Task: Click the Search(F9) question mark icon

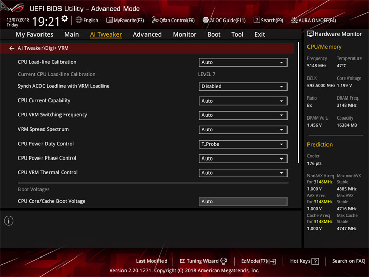Action: (257, 20)
